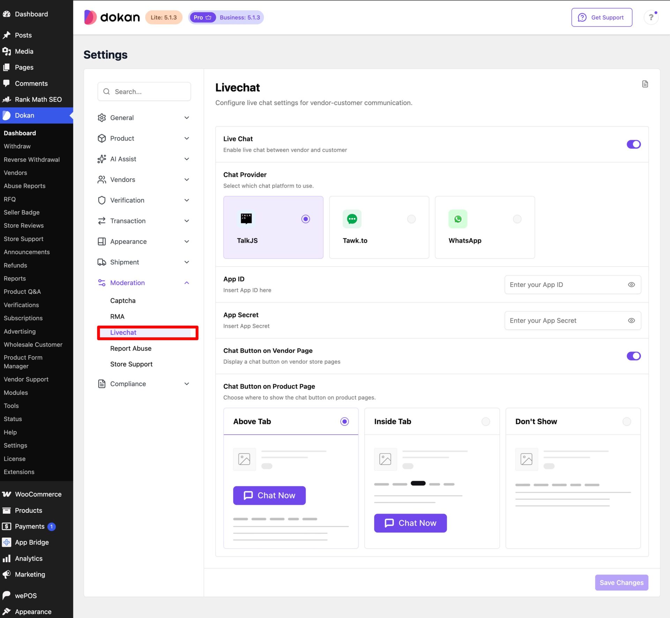
Task: Click the WhatsApp provider icon
Action: tap(458, 219)
